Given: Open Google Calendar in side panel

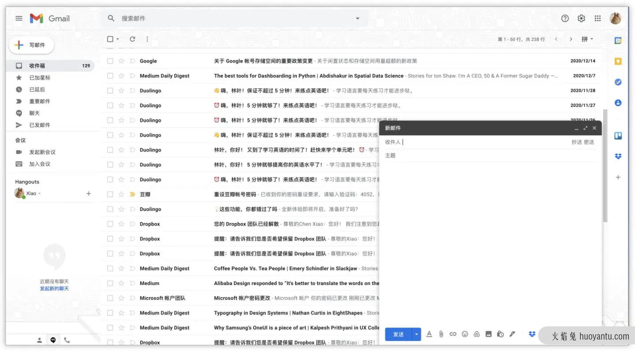Looking at the screenshot, I should [618, 41].
